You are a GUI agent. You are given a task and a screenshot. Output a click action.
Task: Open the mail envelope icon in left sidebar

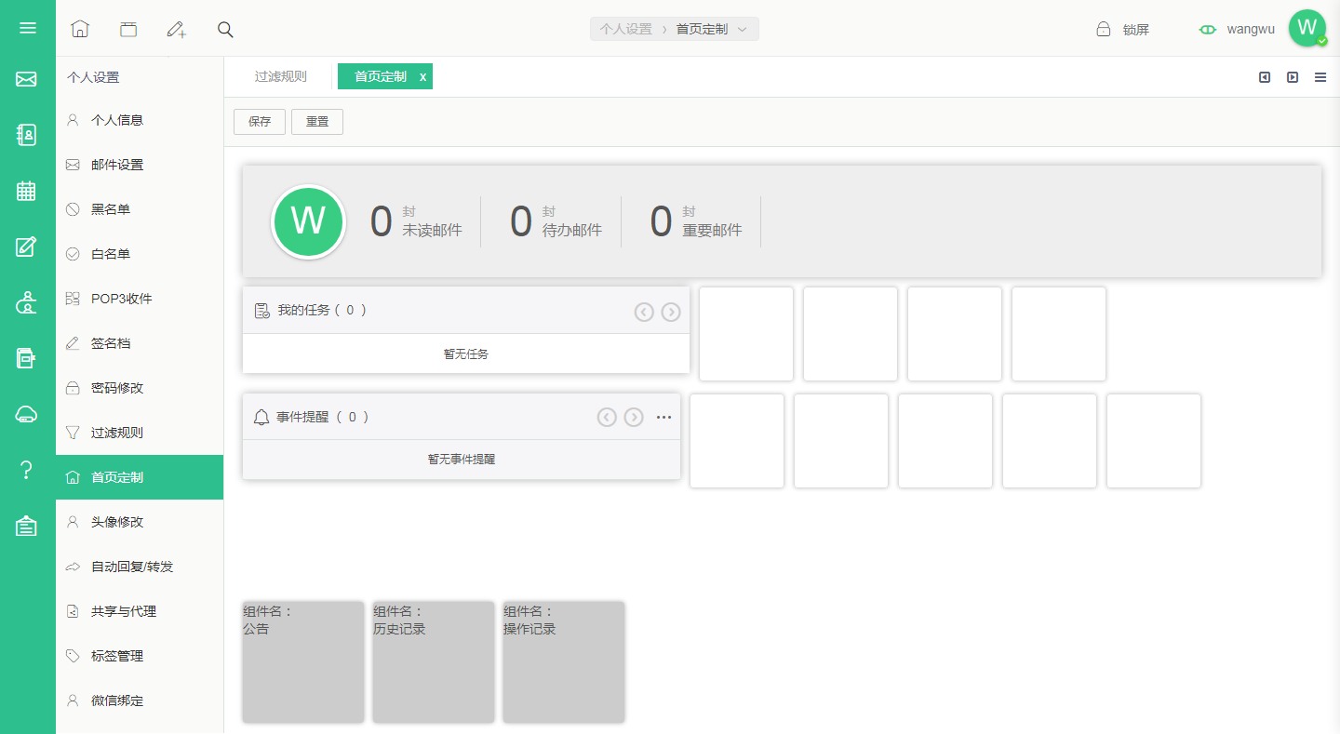(26, 79)
